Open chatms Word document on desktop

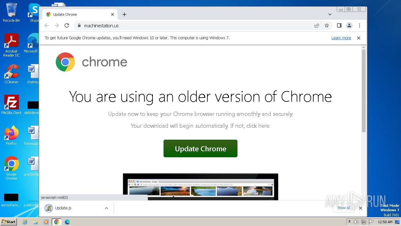coord(32,74)
